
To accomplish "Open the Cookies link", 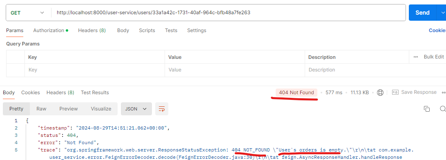I will pos(437,30).
